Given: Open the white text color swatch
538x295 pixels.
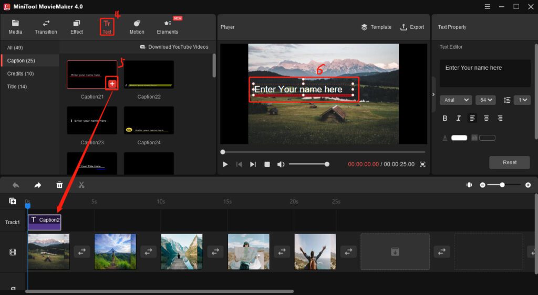Looking at the screenshot, I should [459, 138].
